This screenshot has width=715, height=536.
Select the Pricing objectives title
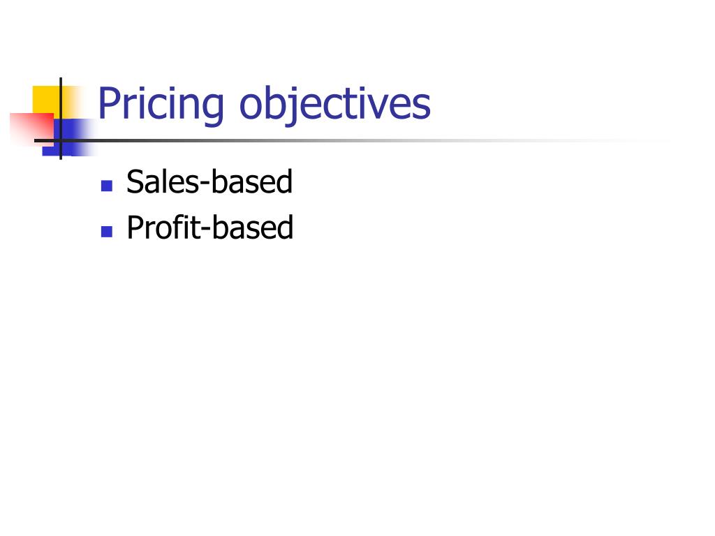[264, 105]
